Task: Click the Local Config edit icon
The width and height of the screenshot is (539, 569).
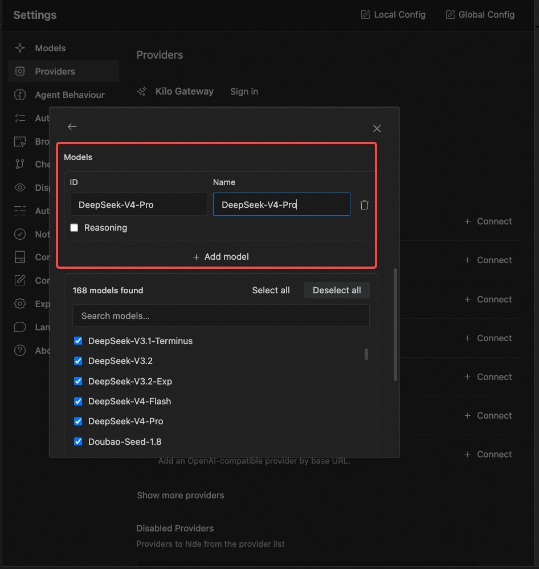Action: [x=365, y=14]
